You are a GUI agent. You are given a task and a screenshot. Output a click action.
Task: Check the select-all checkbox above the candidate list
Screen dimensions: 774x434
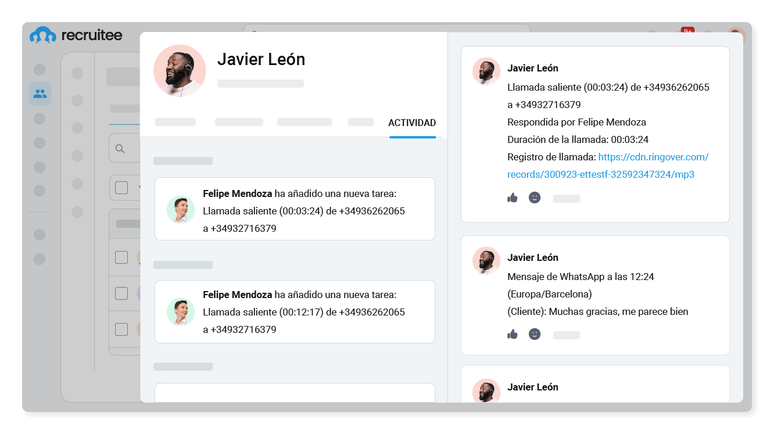click(x=121, y=187)
